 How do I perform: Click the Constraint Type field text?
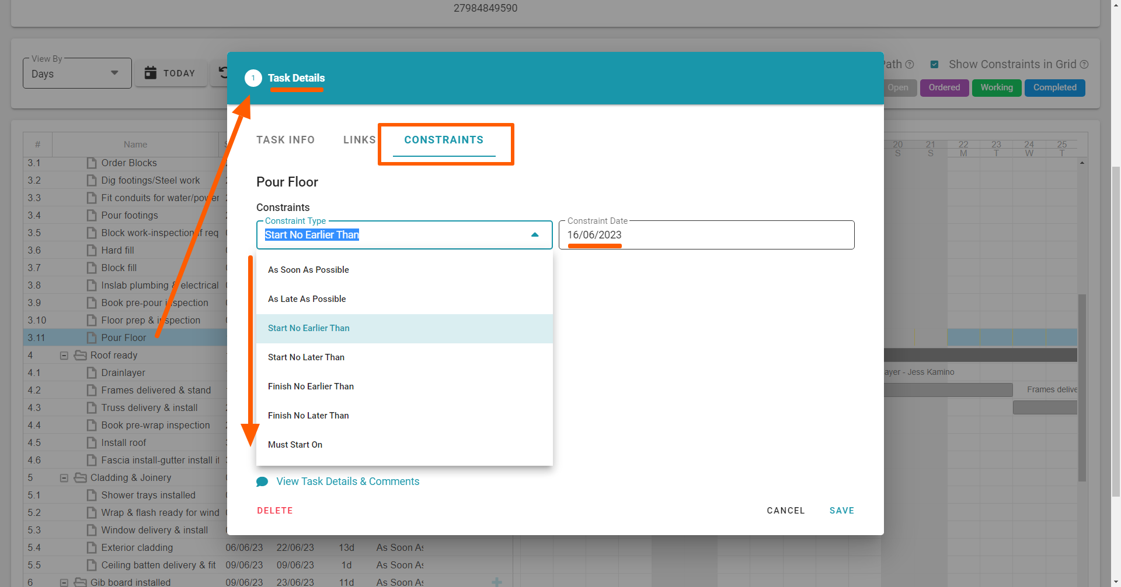point(312,235)
